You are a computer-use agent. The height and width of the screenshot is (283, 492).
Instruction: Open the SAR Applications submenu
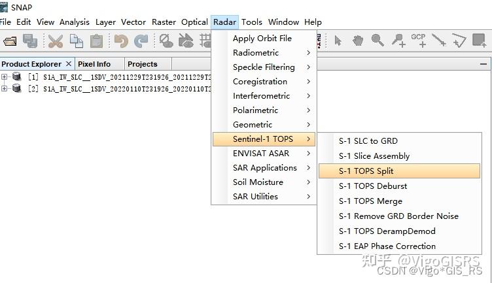[x=264, y=168]
